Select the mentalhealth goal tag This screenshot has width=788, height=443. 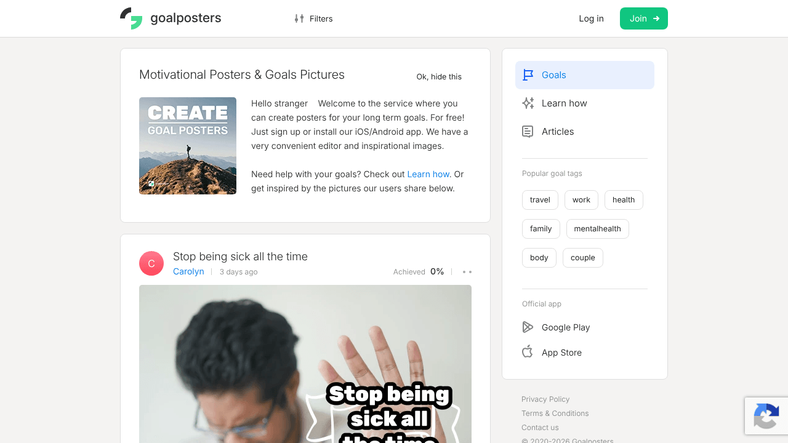[598, 229]
